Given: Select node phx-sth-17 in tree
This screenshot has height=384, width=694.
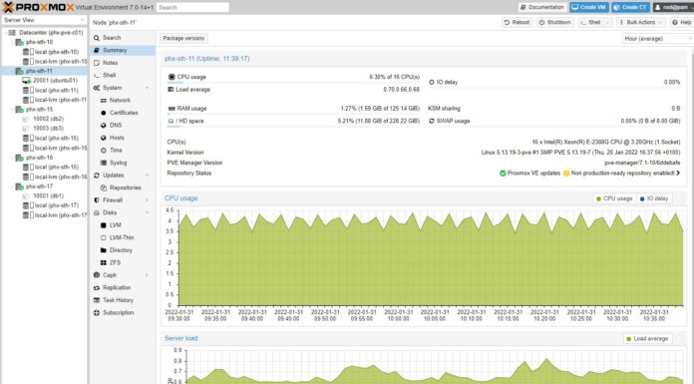Looking at the screenshot, I should (x=40, y=187).
